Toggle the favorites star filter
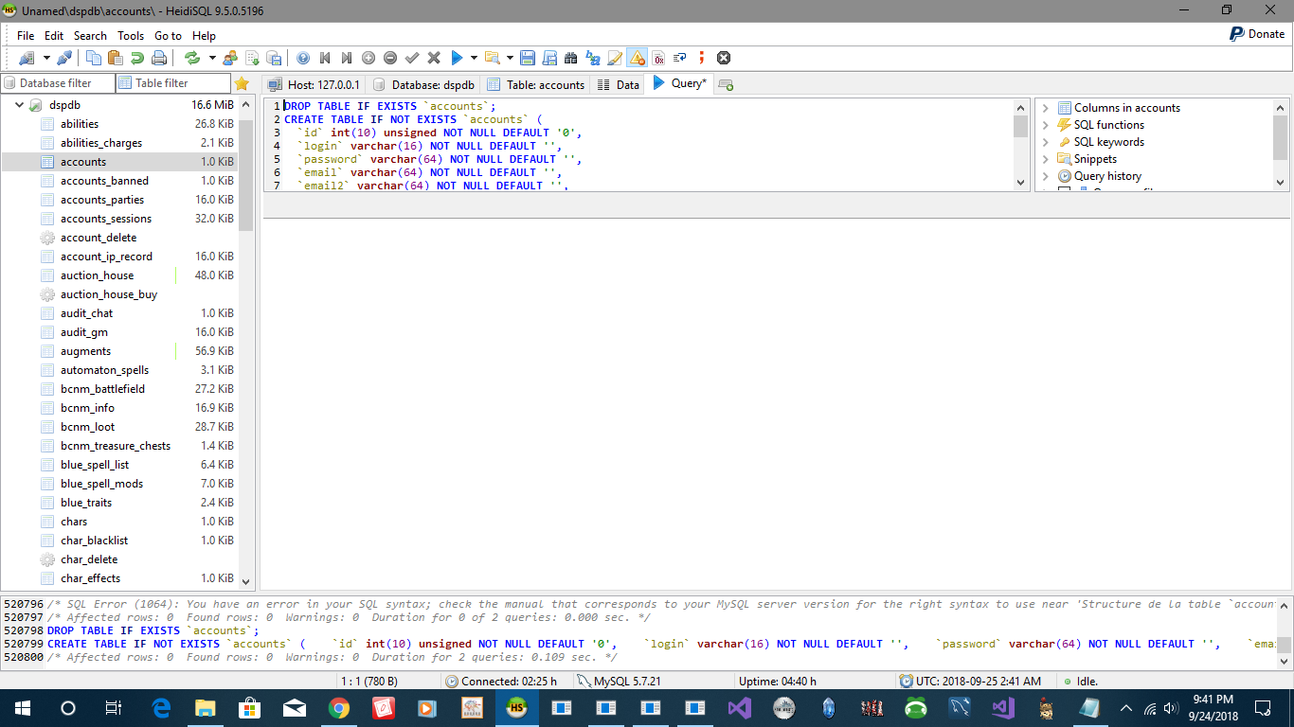This screenshot has height=727, width=1294. [242, 83]
